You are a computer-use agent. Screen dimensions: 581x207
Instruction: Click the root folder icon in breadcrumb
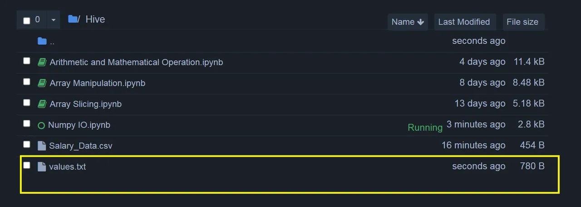(x=73, y=19)
